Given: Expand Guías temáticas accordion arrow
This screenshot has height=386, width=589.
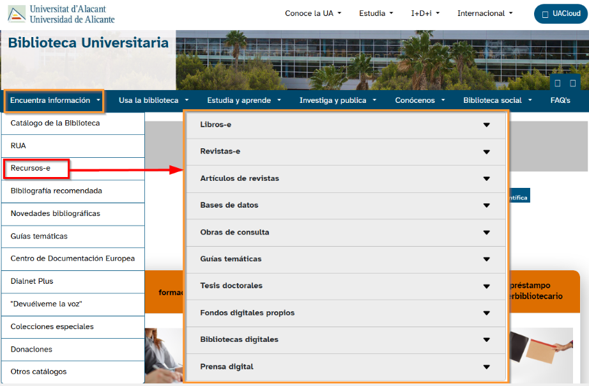Looking at the screenshot, I should [486, 259].
